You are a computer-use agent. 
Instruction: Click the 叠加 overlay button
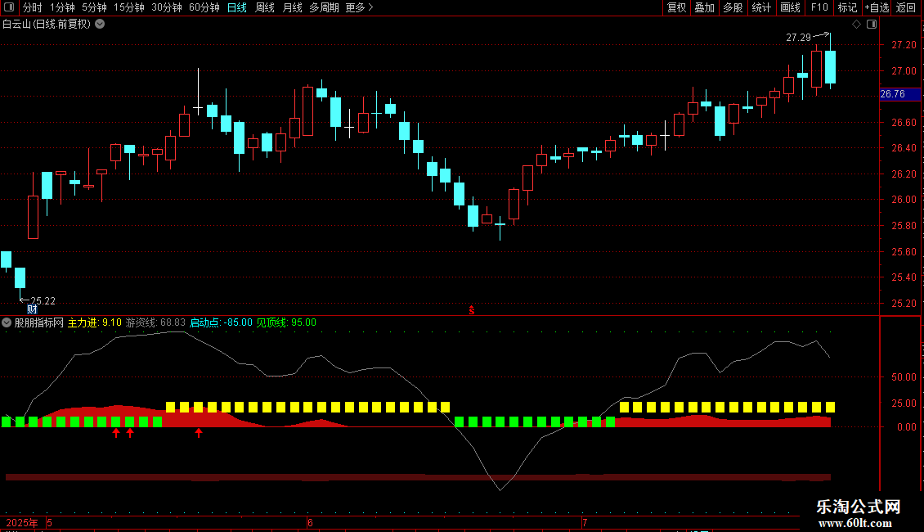[704, 7]
